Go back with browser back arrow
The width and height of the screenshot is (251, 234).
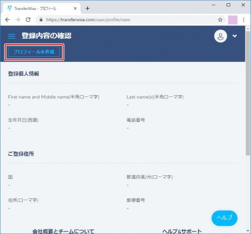8,20
